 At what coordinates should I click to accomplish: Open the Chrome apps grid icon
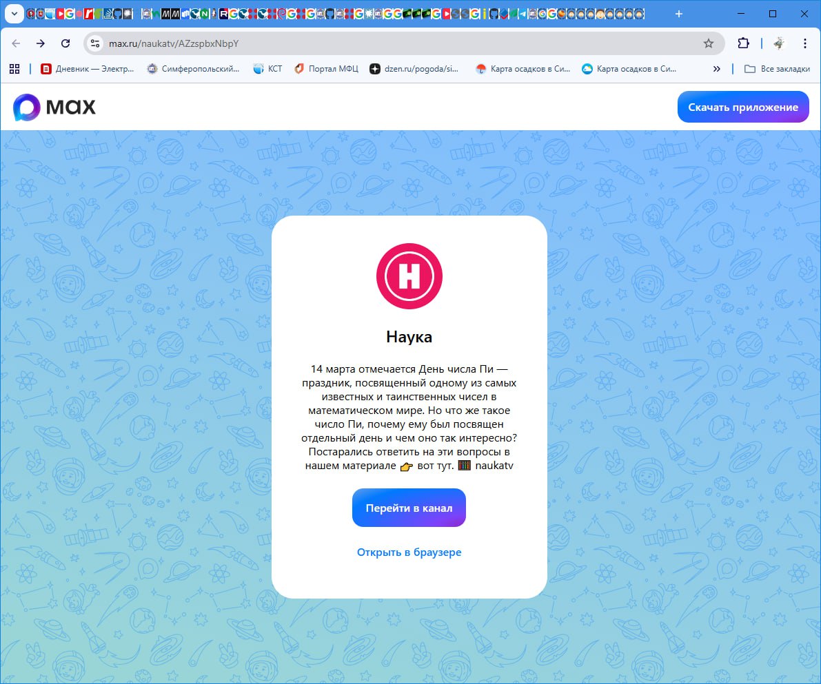tap(14, 69)
